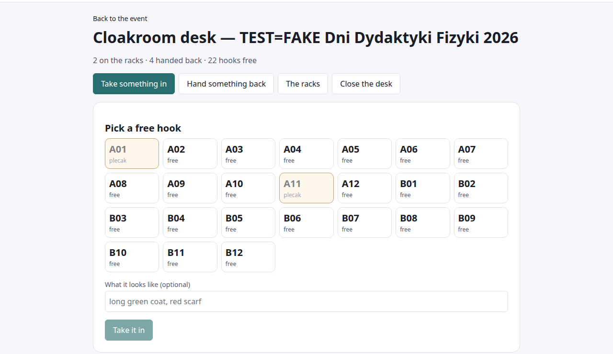
Task: Select free hook A08
Action: [132, 188]
